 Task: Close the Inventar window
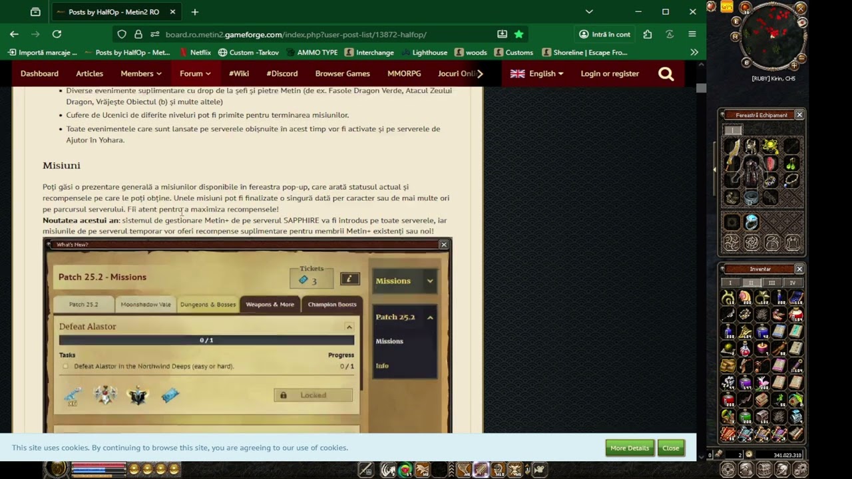[799, 269]
